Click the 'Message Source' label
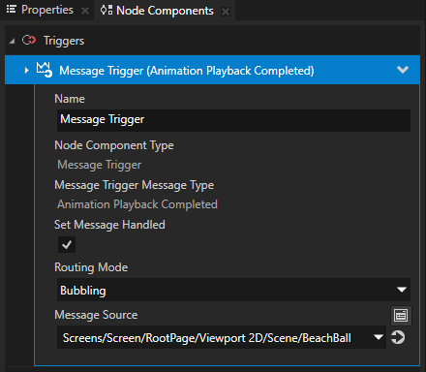The width and height of the screenshot is (426, 372). click(96, 315)
